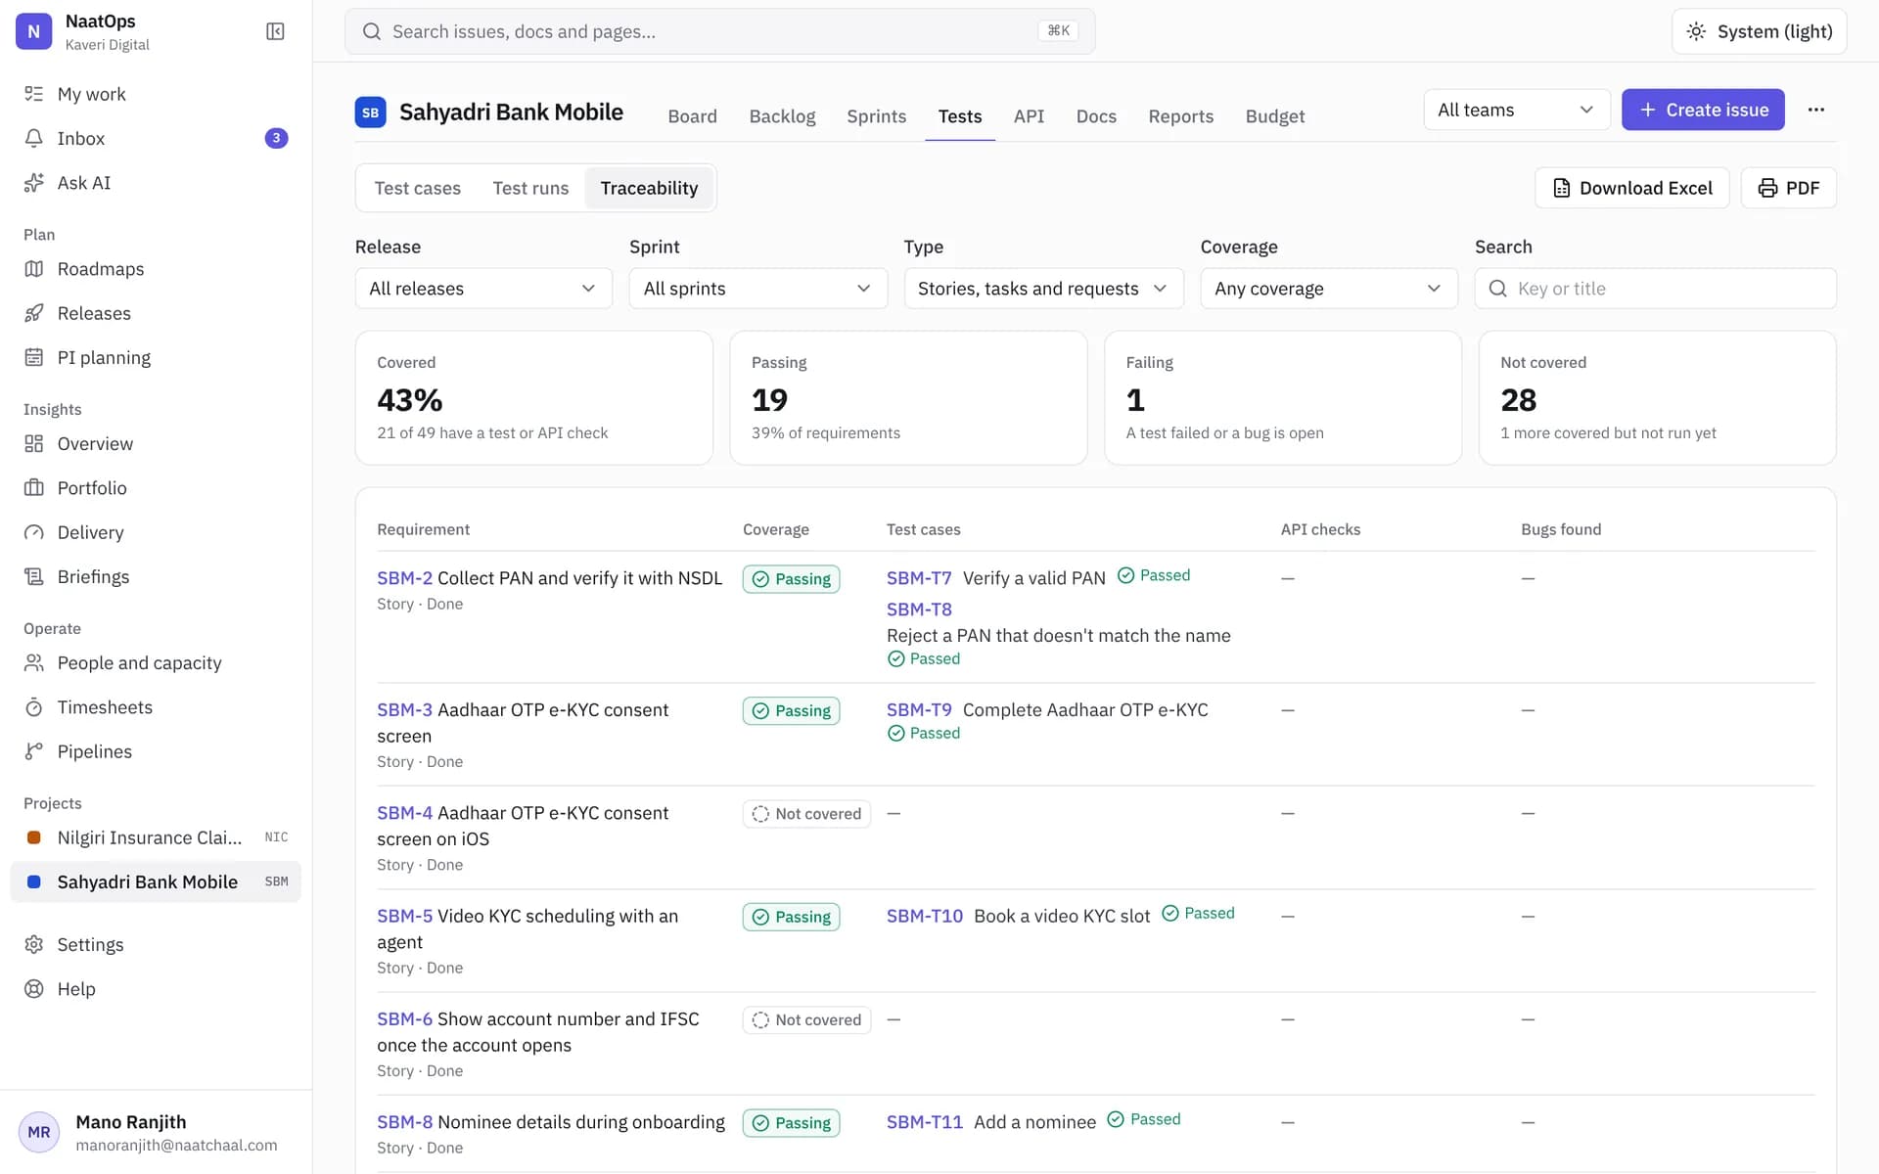Expand the All teams dropdown
The width and height of the screenshot is (1879, 1174).
click(1516, 110)
